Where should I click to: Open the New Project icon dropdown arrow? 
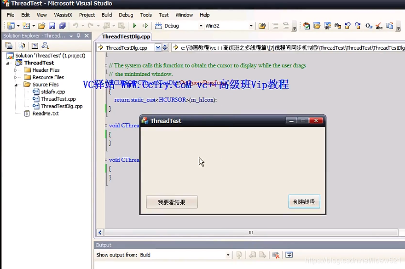18,26
